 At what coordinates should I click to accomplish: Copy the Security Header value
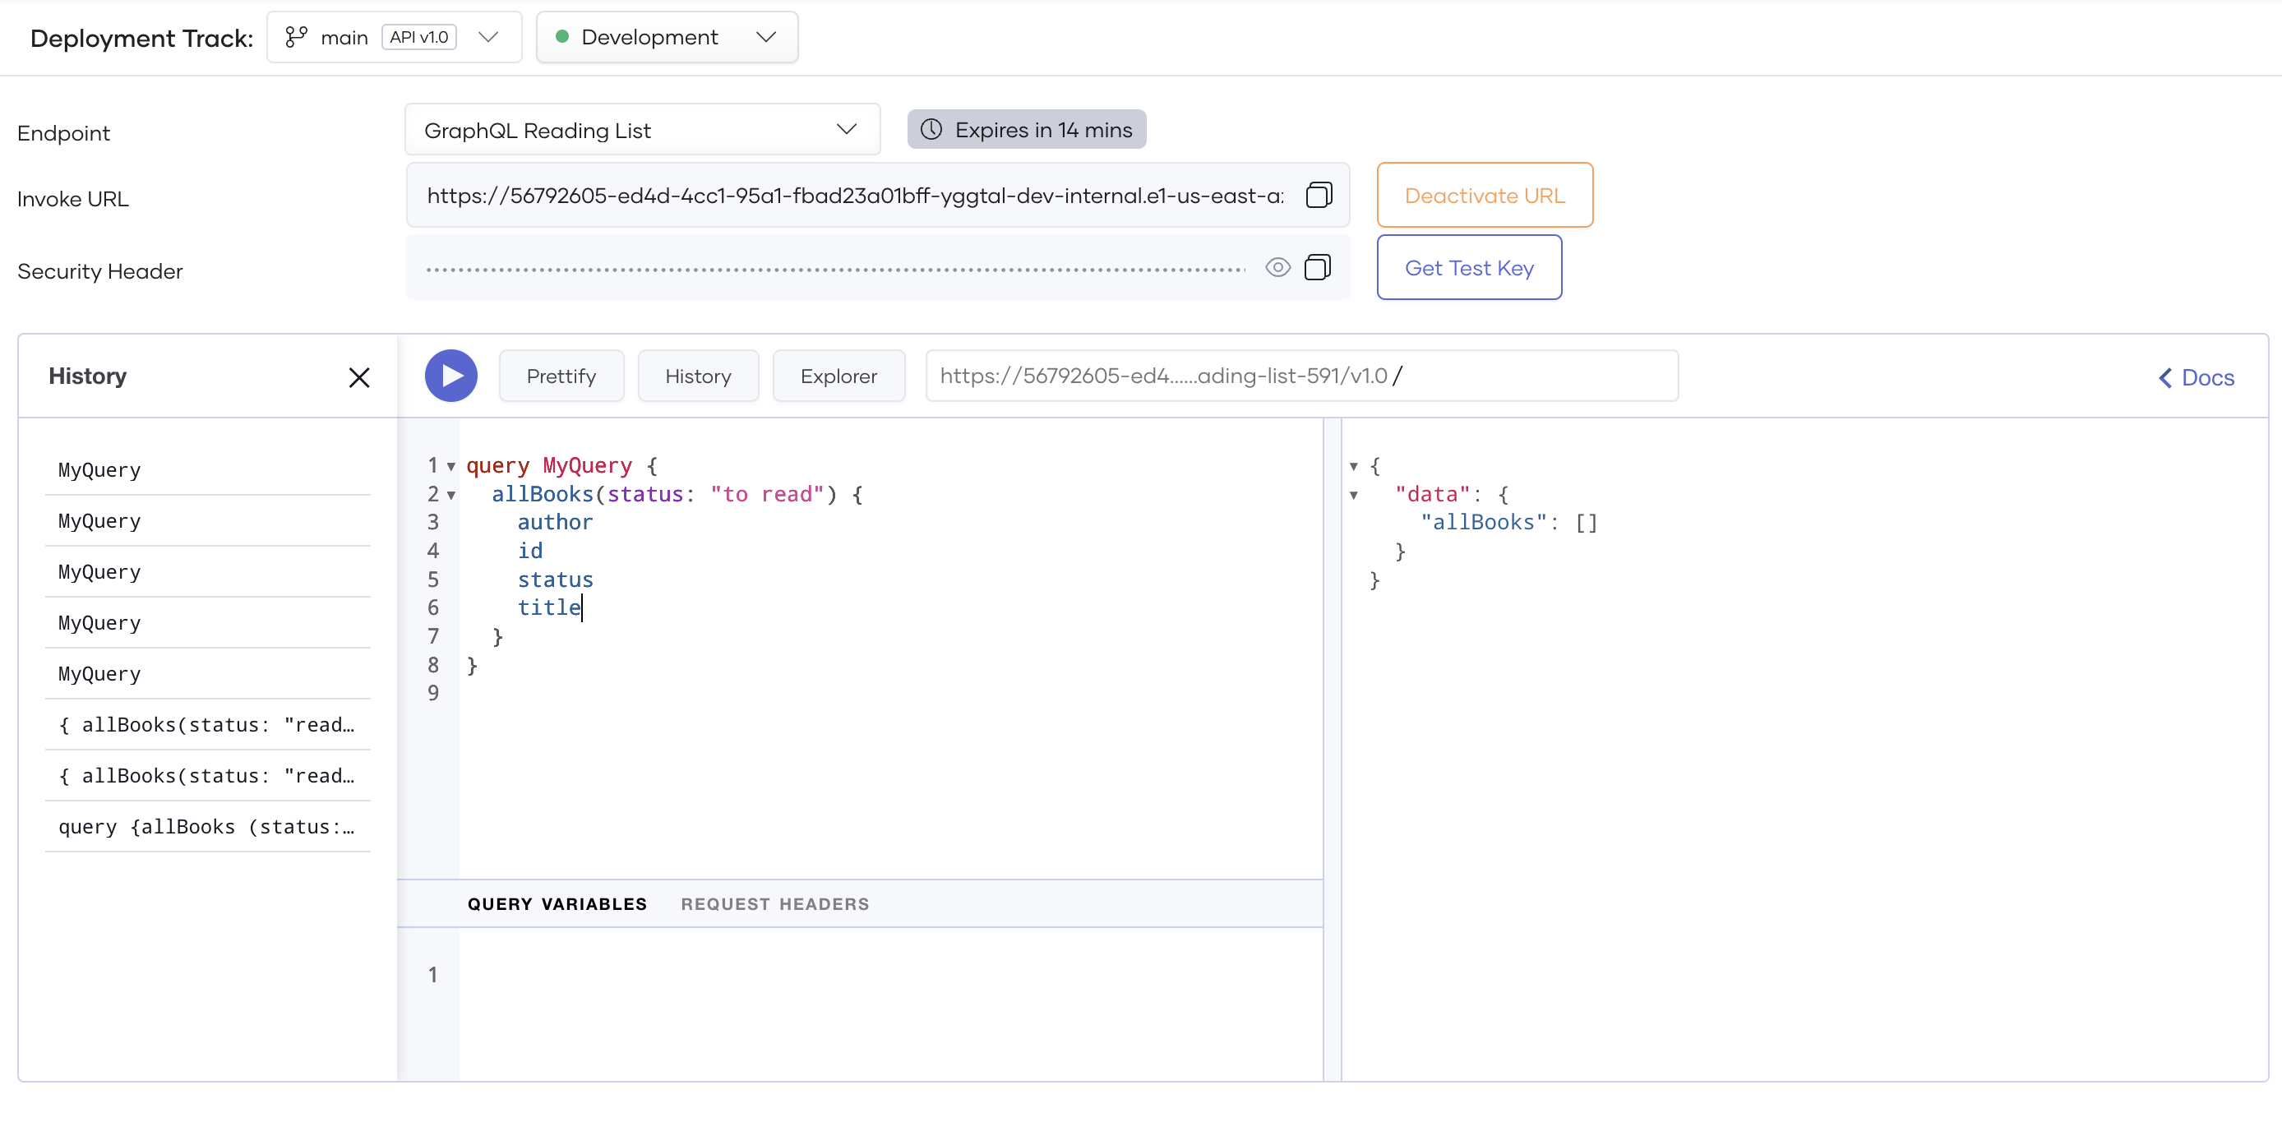tap(1319, 267)
